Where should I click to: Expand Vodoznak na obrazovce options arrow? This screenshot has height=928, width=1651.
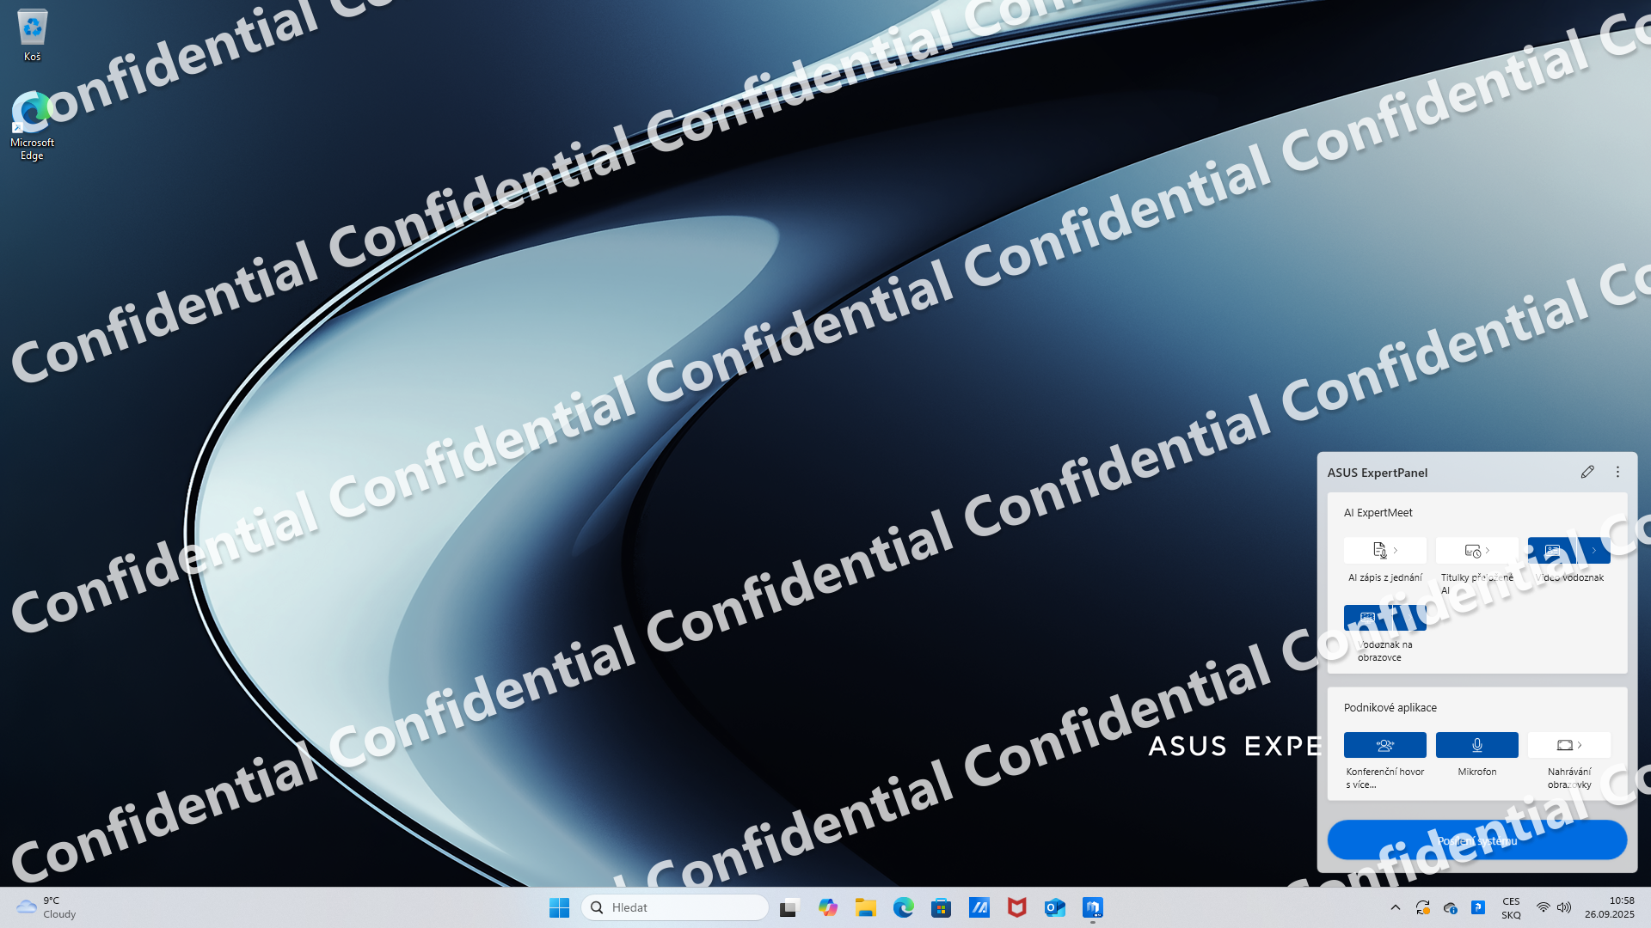[x=1411, y=618]
